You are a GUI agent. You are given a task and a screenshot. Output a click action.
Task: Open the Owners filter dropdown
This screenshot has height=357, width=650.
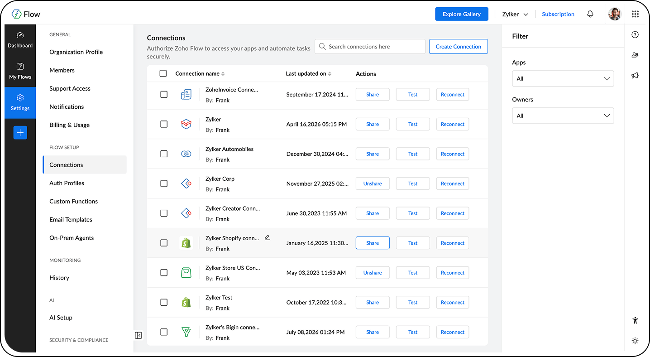(x=563, y=116)
